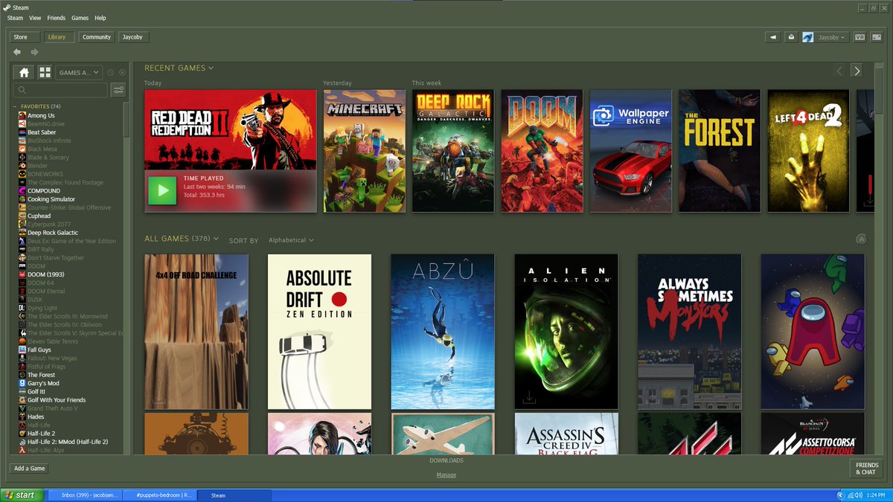Open the Alien Isolation cover
Image resolution: width=893 pixels, height=502 pixels.
566,332
